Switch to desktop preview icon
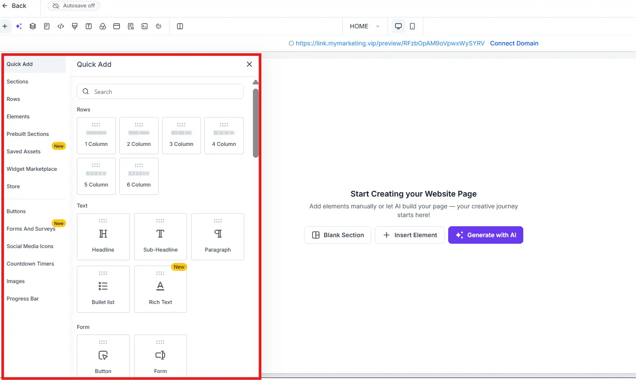Image resolution: width=636 pixels, height=380 pixels. (398, 26)
